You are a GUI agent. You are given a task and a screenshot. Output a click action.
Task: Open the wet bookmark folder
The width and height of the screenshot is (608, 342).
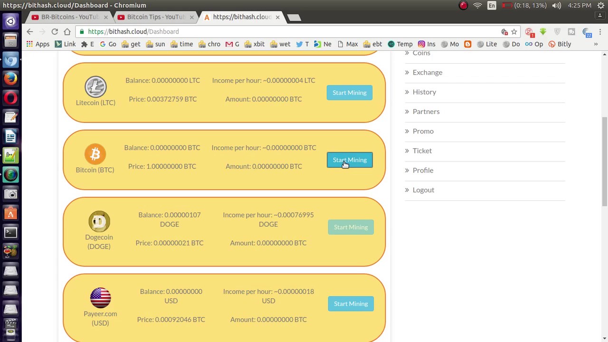point(280,44)
